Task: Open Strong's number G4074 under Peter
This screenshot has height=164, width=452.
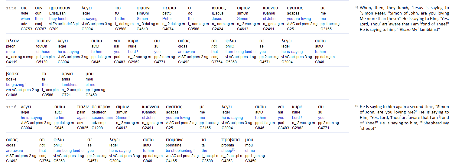Action: tap(168, 29)
